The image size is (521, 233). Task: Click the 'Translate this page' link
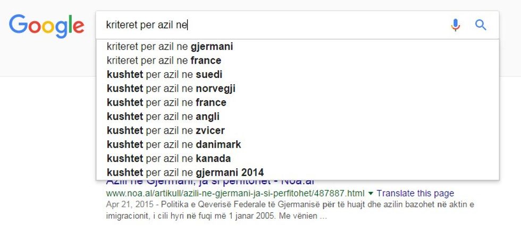click(415, 193)
